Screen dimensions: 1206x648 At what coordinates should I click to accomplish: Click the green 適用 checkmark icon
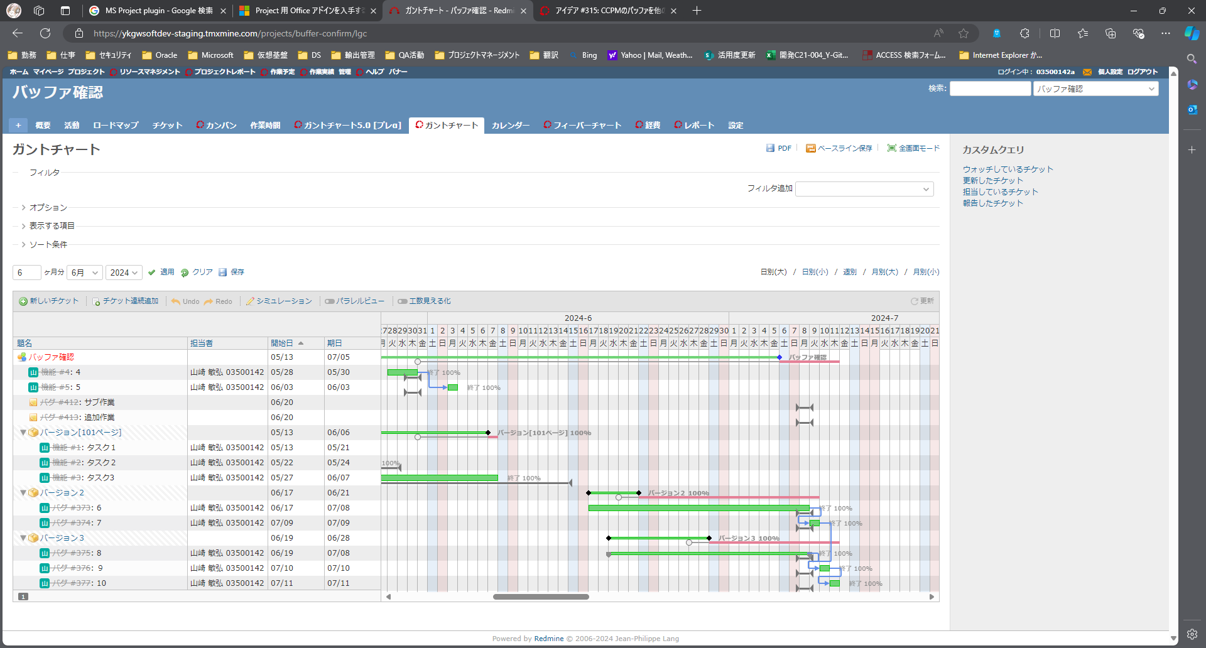tap(152, 273)
